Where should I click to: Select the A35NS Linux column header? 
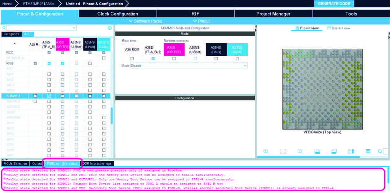coord(90,44)
